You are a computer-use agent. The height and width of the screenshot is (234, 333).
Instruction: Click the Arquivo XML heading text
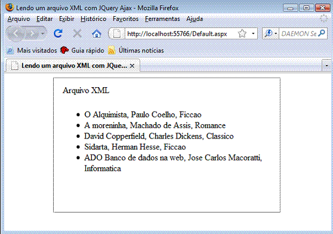tap(86, 90)
